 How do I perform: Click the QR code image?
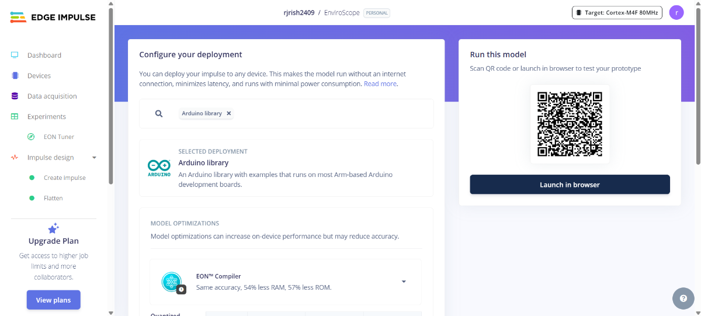click(570, 124)
